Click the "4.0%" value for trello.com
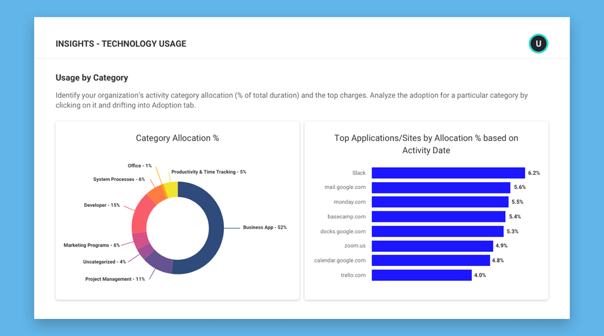 click(480, 275)
